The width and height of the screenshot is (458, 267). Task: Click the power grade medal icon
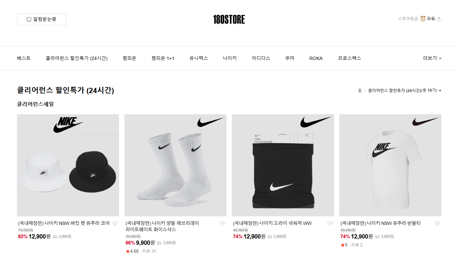tap(423, 19)
